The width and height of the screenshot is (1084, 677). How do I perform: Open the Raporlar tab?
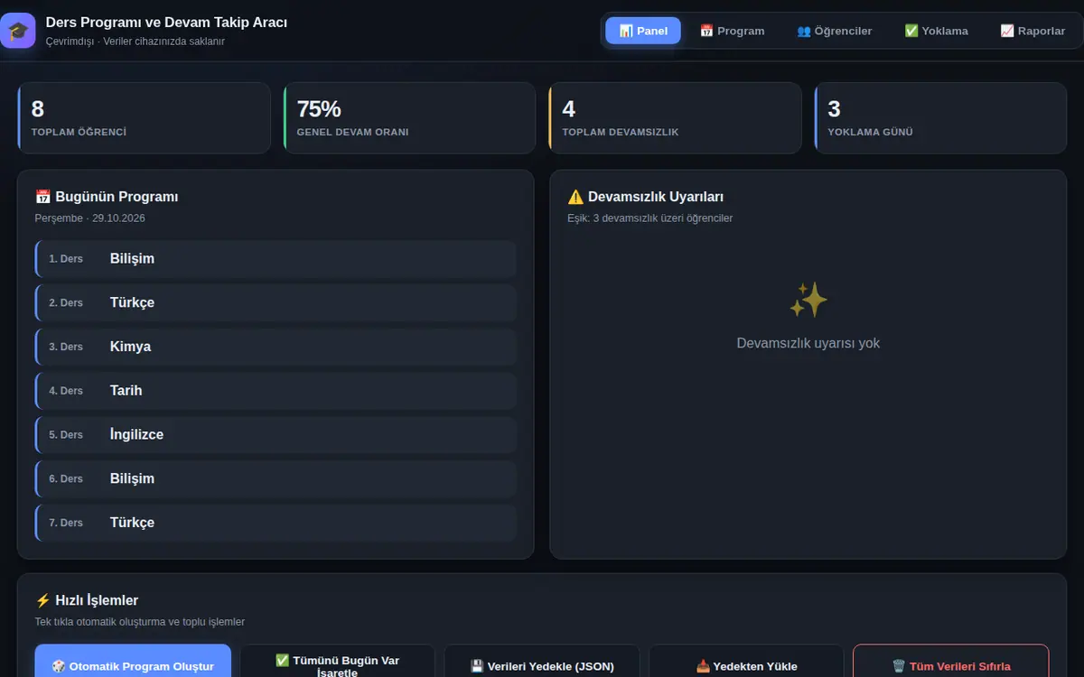pos(1033,31)
